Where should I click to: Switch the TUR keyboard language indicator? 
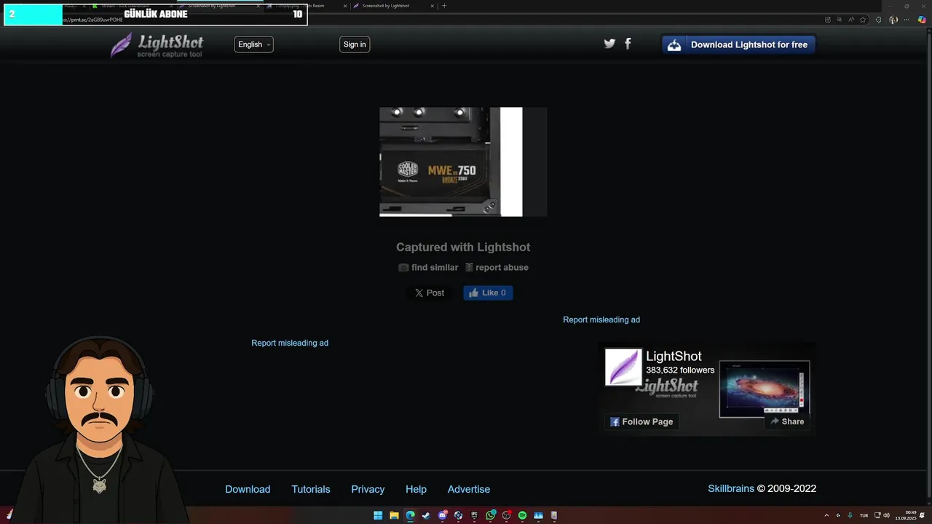pyautogui.click(x=864, y=515)
